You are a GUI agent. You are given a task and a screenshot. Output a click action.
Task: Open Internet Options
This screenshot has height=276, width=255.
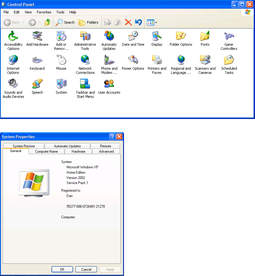[13, 65]
